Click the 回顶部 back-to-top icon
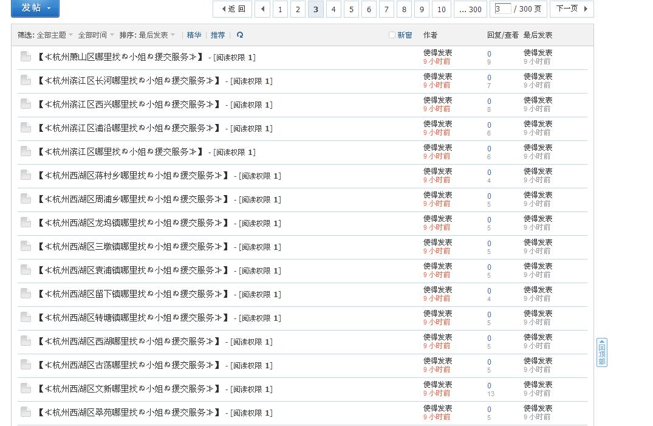The width and height of the screenshot is (653, 426). (601, 352)
